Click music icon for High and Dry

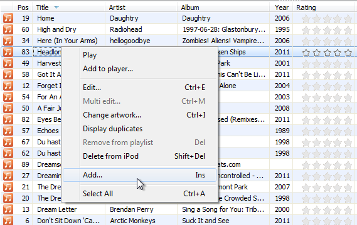click(x=8, y=29)
